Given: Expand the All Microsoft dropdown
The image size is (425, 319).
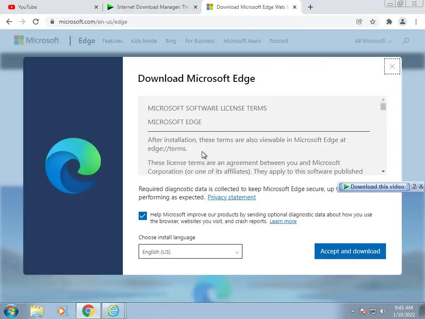Looking at the screenshot, I should [373, 41].
